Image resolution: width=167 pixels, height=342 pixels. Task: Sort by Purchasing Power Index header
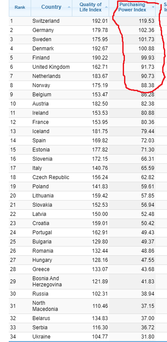(132, 7)
